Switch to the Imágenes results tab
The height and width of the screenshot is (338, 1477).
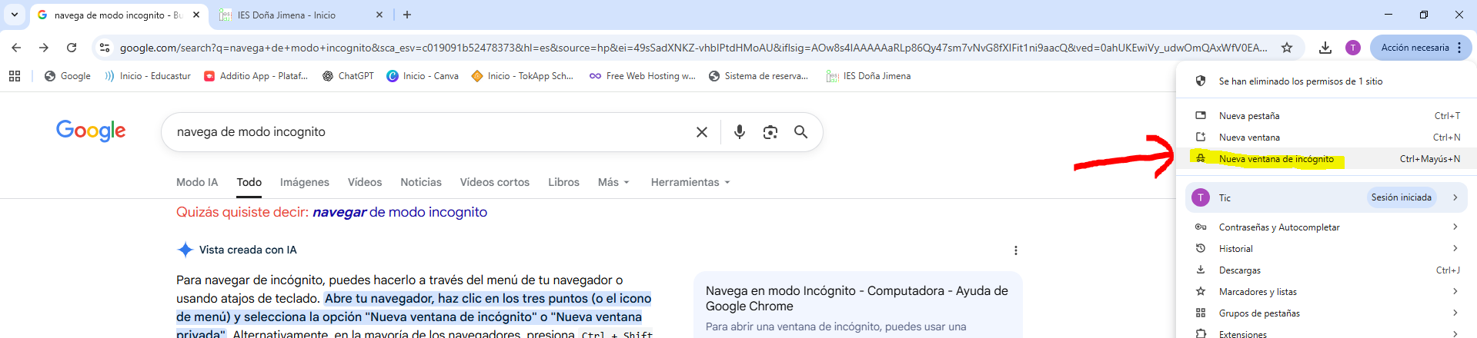tap(304, 182)
